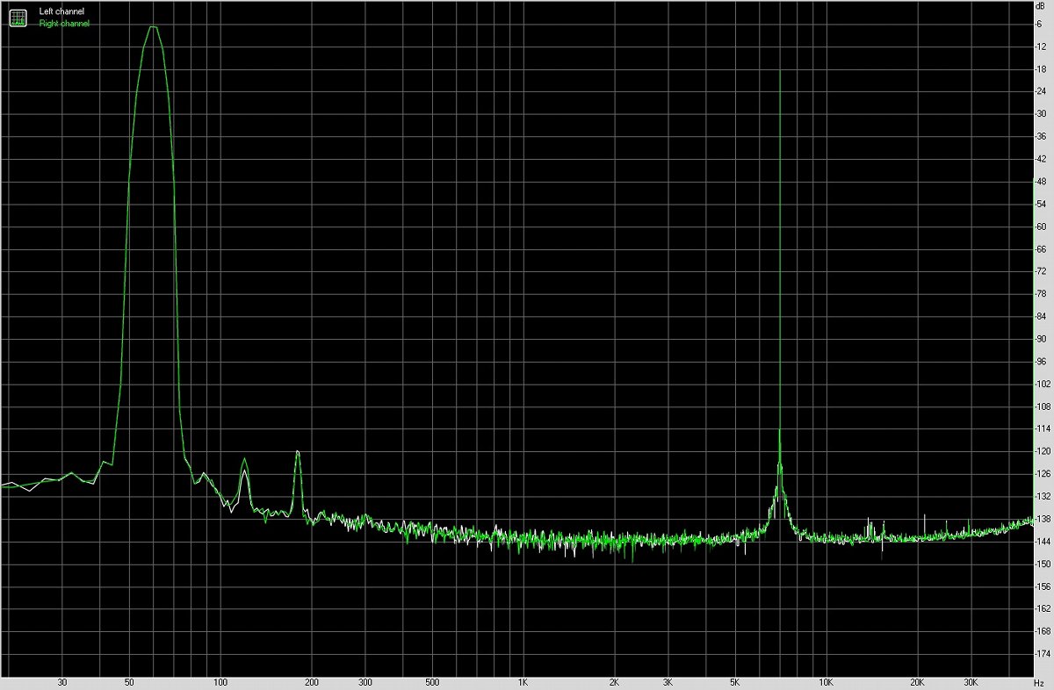The width and height of the screenshot is (1054, 690).
Task: Click the 50 Hz frequency axis label
Action: coord(129,682)
